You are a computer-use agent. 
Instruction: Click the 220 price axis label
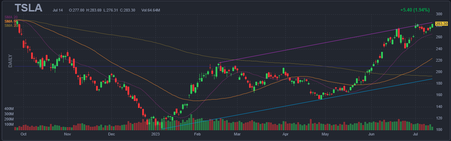pos(439,61)
